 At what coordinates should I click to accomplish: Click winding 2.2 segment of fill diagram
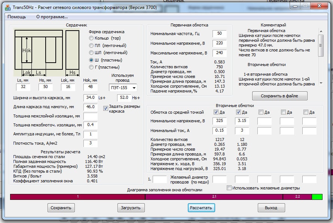297,197
